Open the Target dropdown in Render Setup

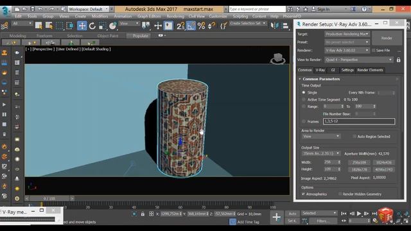coord(347,34)
